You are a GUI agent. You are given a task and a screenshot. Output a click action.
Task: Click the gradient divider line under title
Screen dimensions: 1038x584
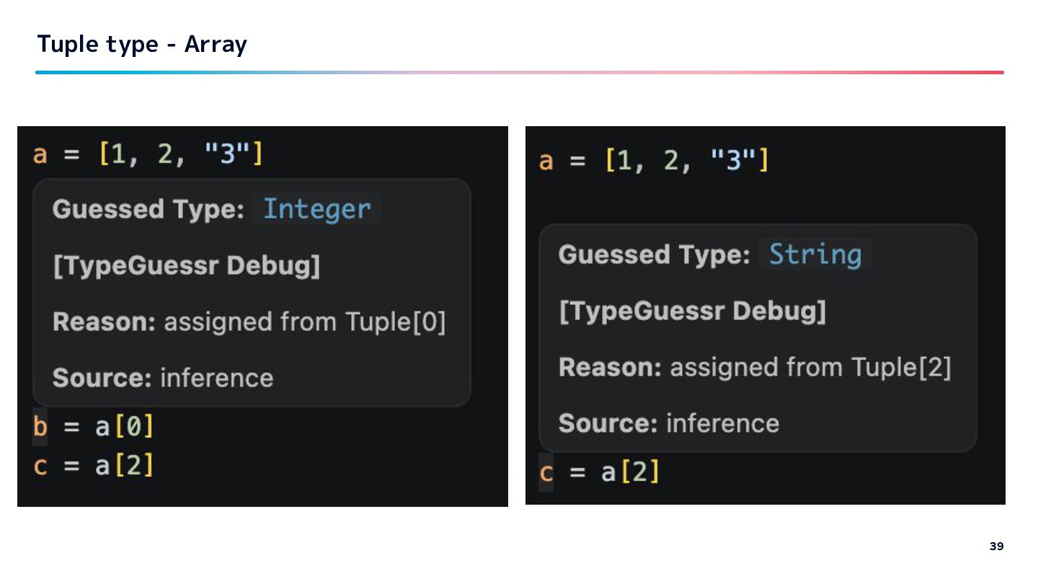point(519,72)
